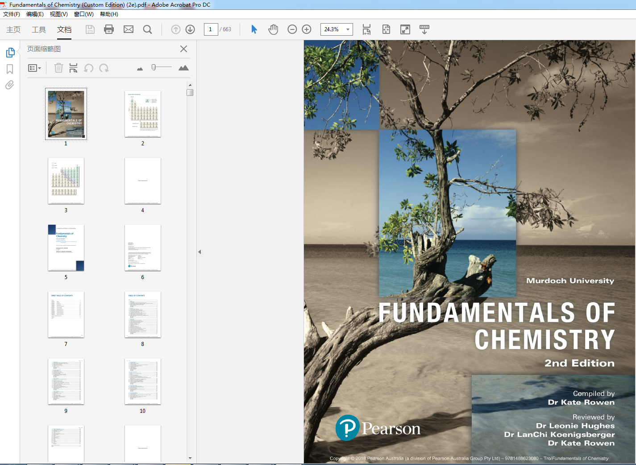
Task: Enter full screen mode icon
Action: (405, 29)
